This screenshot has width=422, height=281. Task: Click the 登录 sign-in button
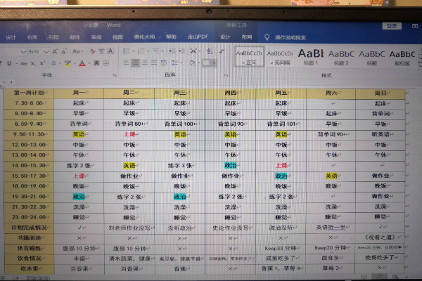pos(390,25)
